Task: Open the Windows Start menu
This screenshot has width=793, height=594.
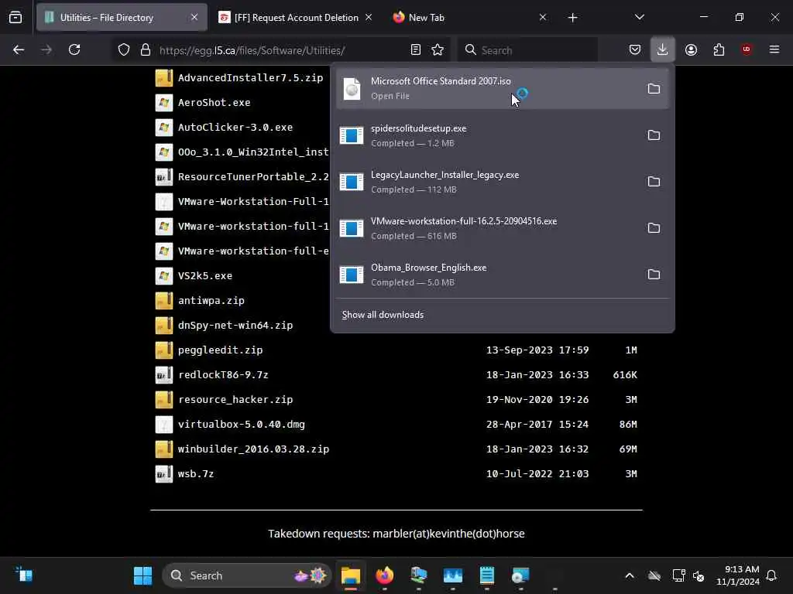Action: click(142, 575)
